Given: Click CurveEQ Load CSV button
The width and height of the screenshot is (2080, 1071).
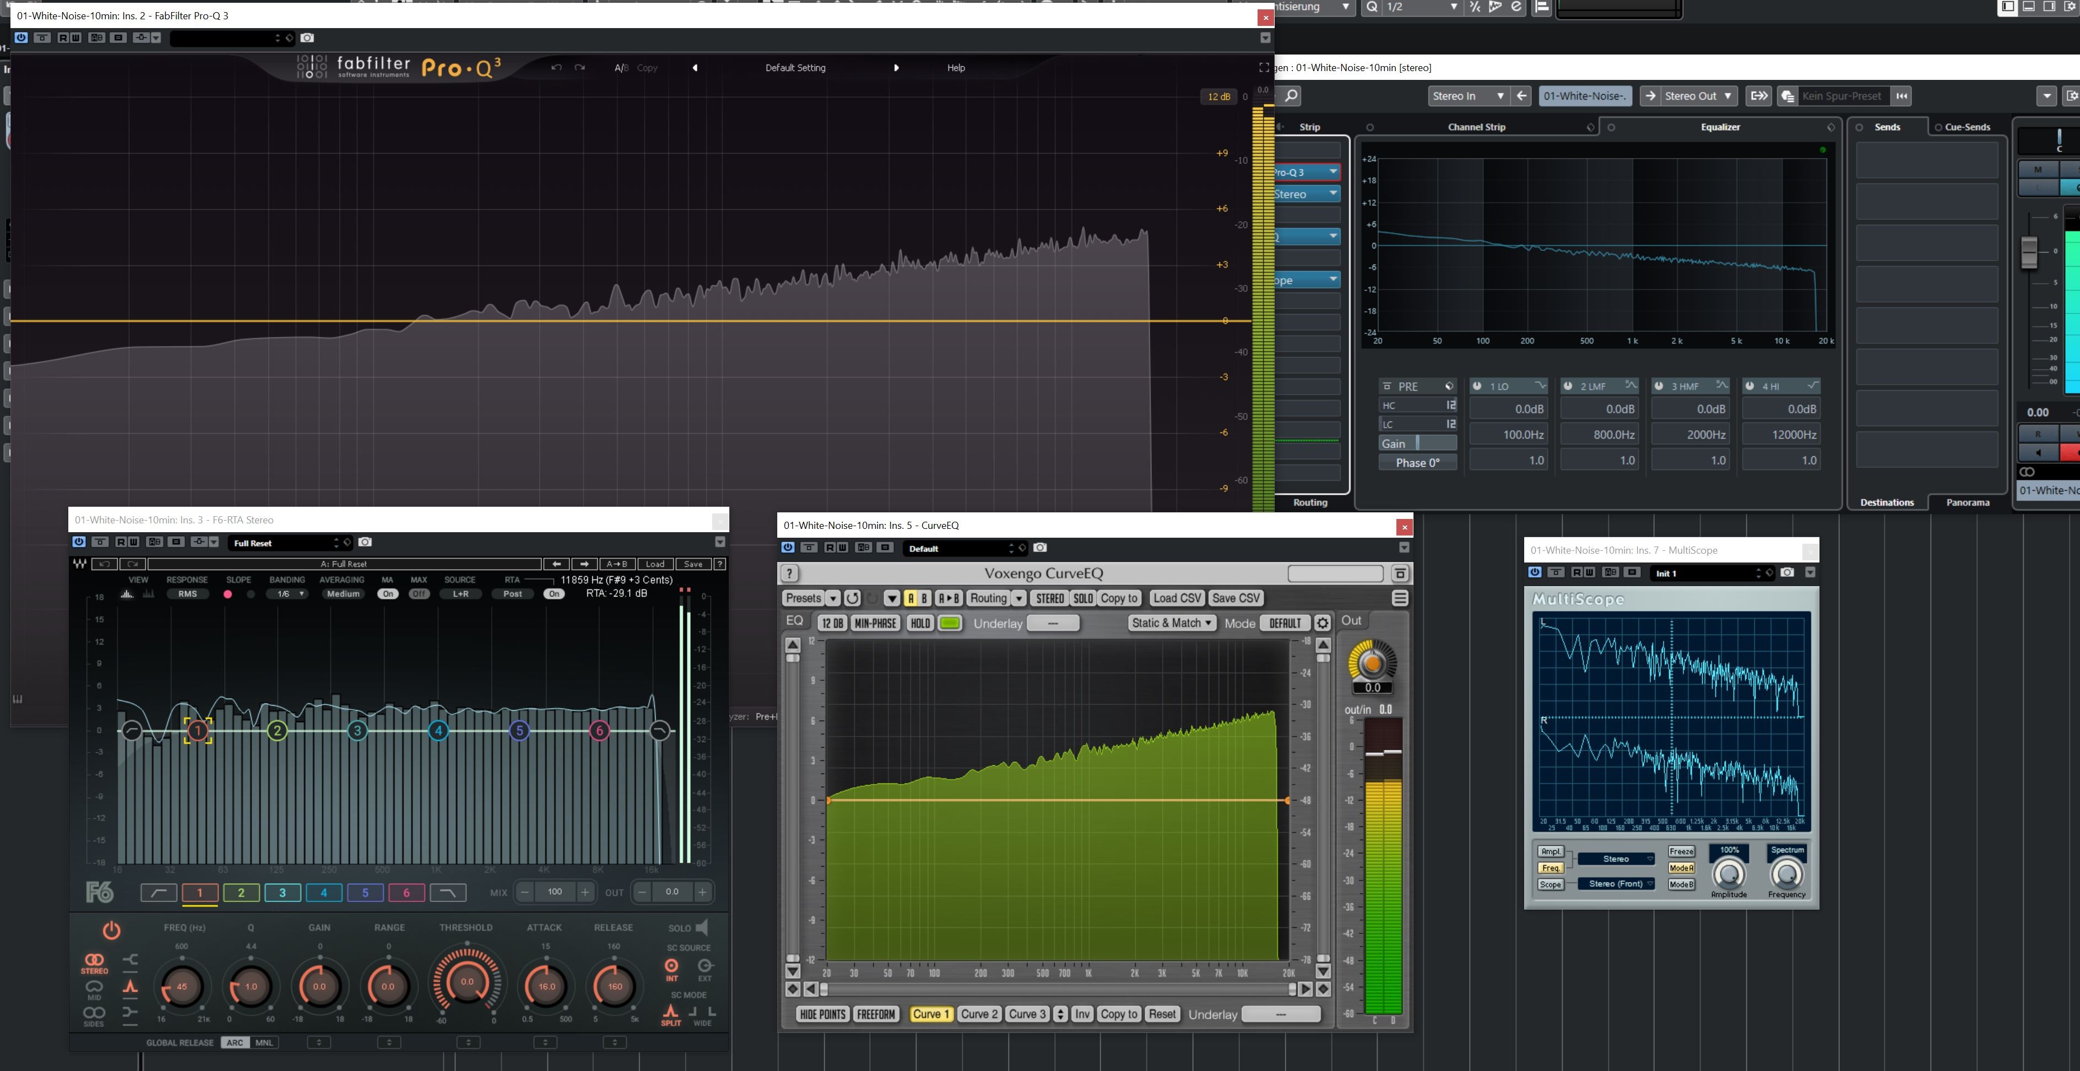Looking at the screenshot, I should tap(1177, 598).
